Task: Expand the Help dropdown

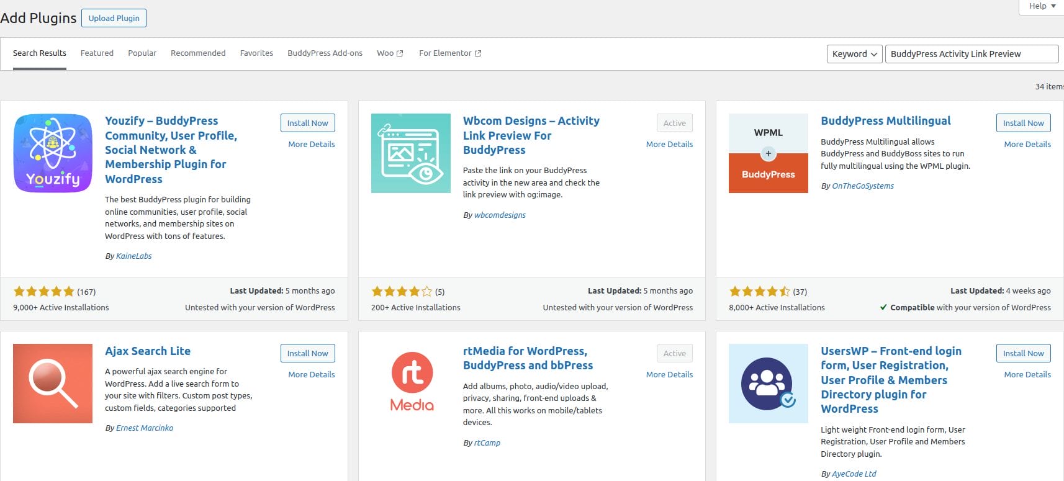Action: click(x=1042, y=6)
